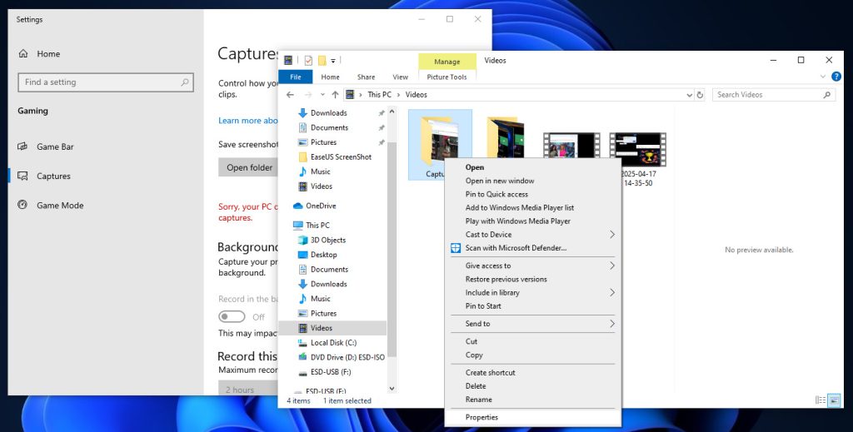Click the Scan with Microsoft Defender shield icon
The image size is (853, 432).
click(x=456, y=248)
